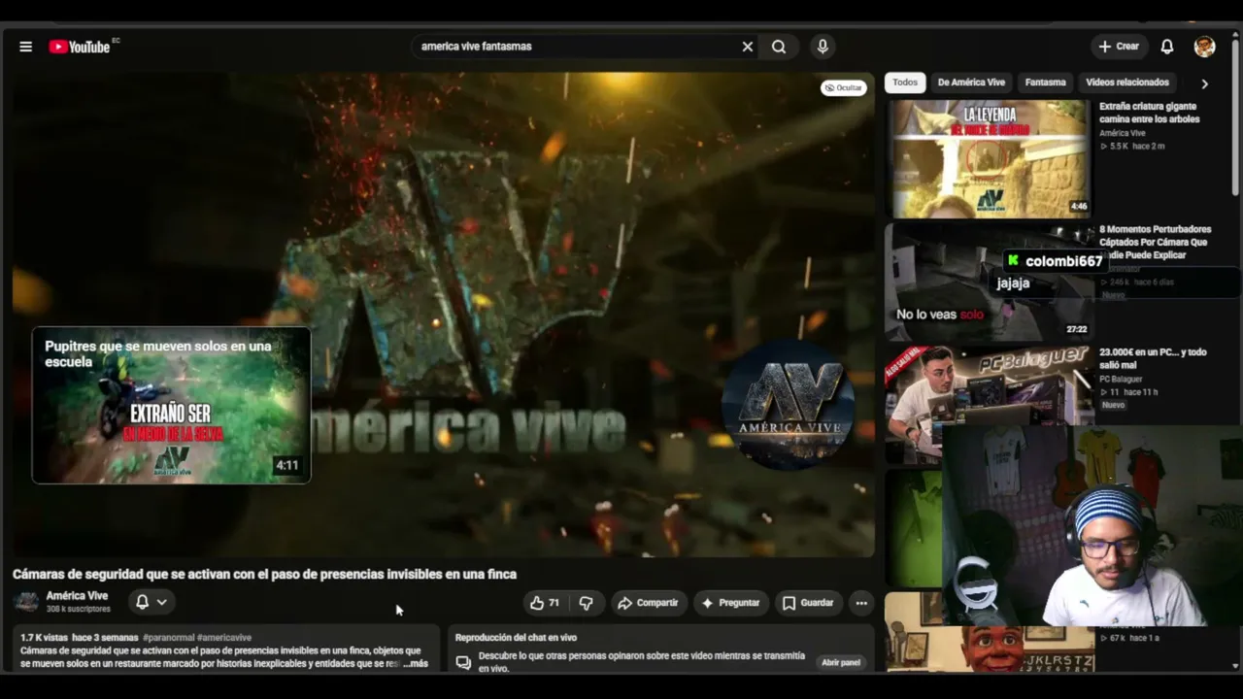Select the De América Vive chip

(971, 83)
